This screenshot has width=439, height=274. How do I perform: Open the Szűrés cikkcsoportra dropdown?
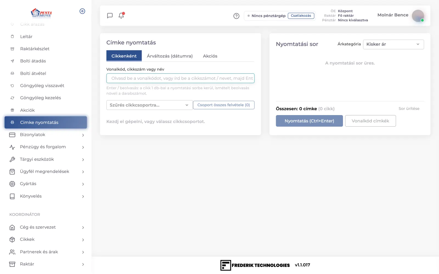149,105
